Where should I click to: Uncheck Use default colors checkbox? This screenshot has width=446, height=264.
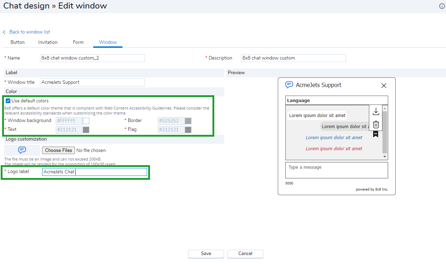(x=8, y=101)
